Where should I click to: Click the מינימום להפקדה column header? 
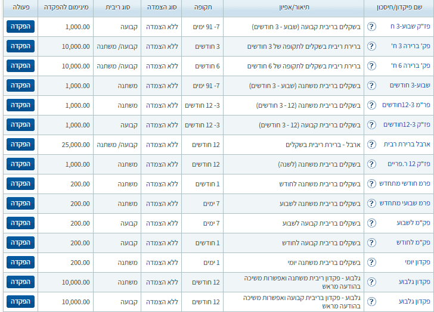point(66,8)
